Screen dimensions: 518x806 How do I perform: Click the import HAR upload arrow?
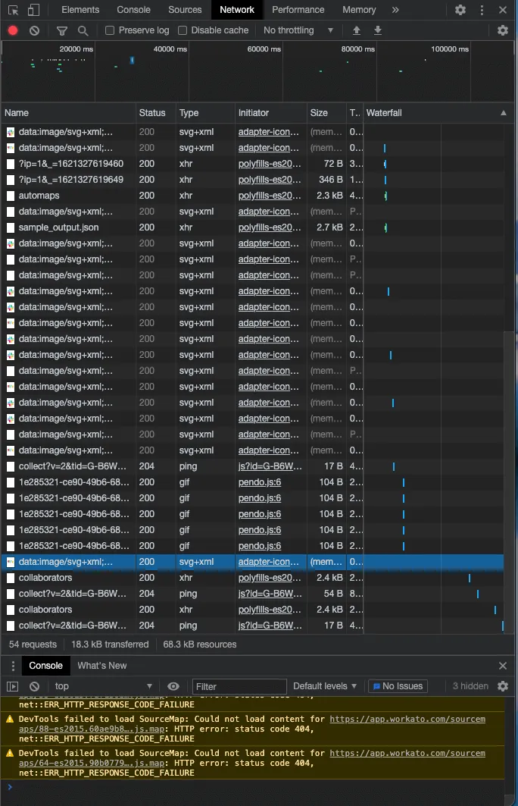pyautogui.click(x=357, y=30)
